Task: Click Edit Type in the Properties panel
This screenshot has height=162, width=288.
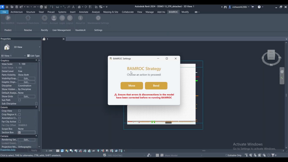Action: click(33, 56)
